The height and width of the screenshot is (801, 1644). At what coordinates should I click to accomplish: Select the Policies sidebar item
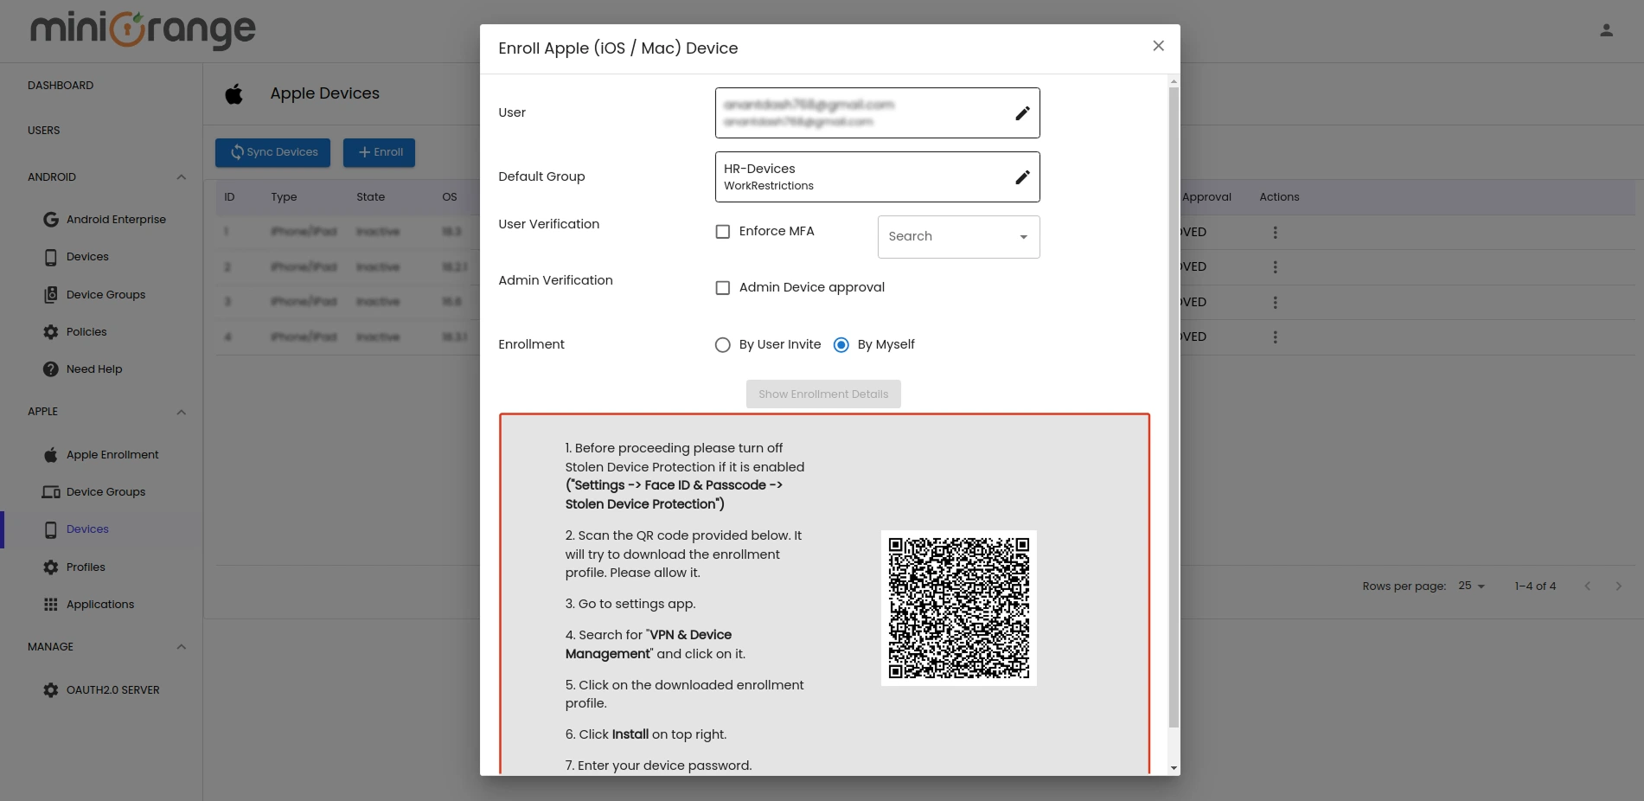pyautogui.click(x=90, y=331)
